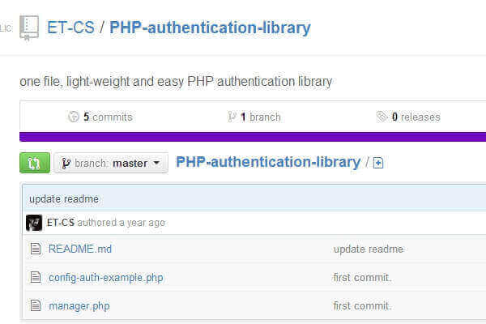Click the branch icon beside 1 branch

[x=232, y=117]
